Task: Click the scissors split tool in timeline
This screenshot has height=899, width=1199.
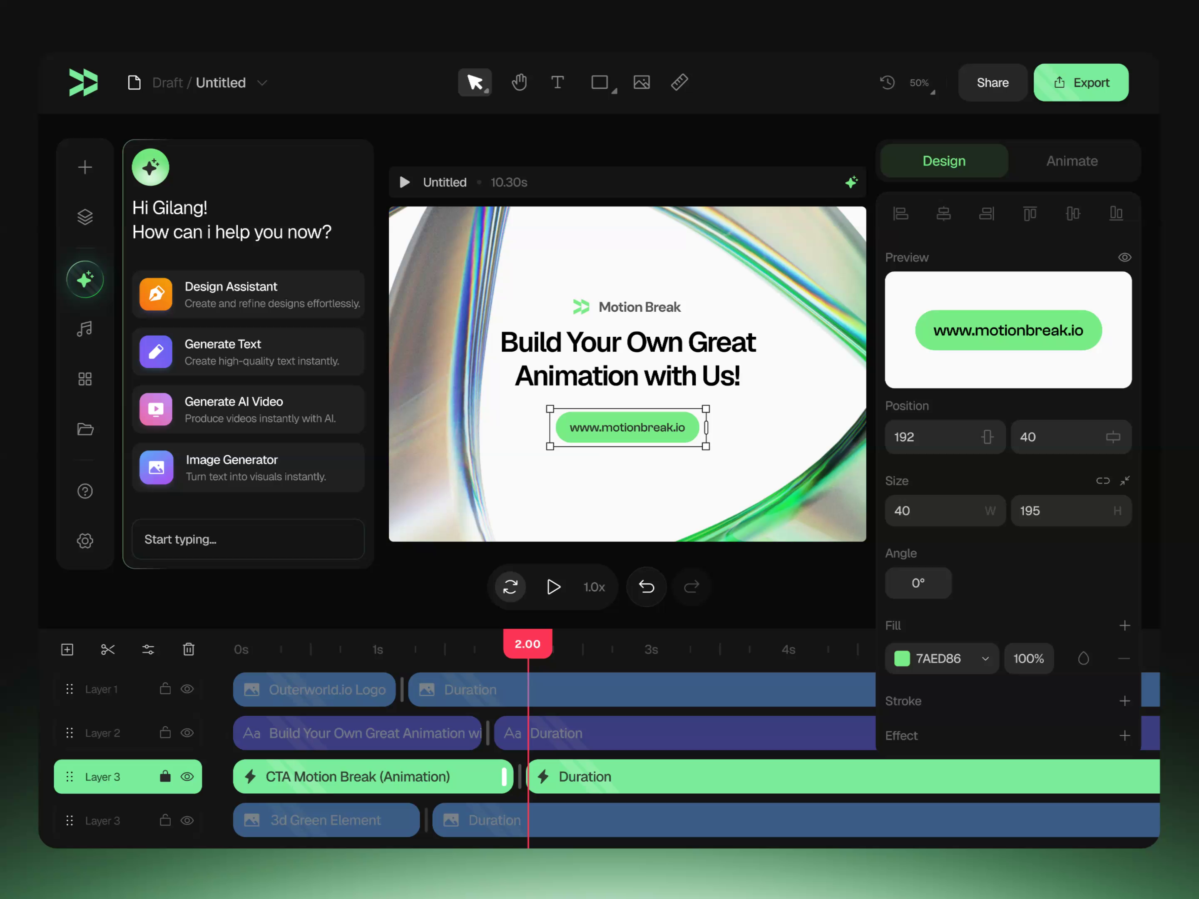Action: (108, 649)
